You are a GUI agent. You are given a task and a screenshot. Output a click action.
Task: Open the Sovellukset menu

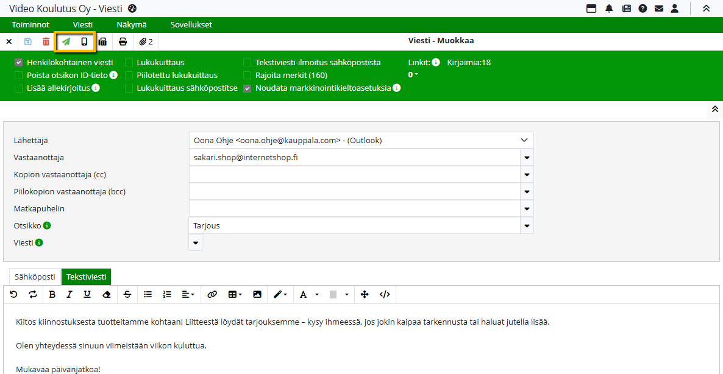point(191,25)
